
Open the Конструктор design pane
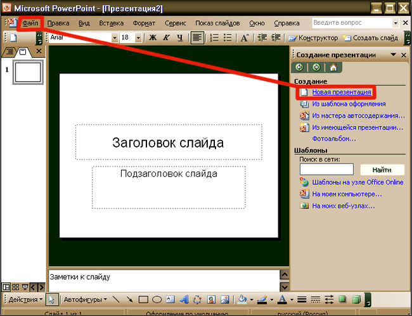pyautogui.click(x=313, y=38)
